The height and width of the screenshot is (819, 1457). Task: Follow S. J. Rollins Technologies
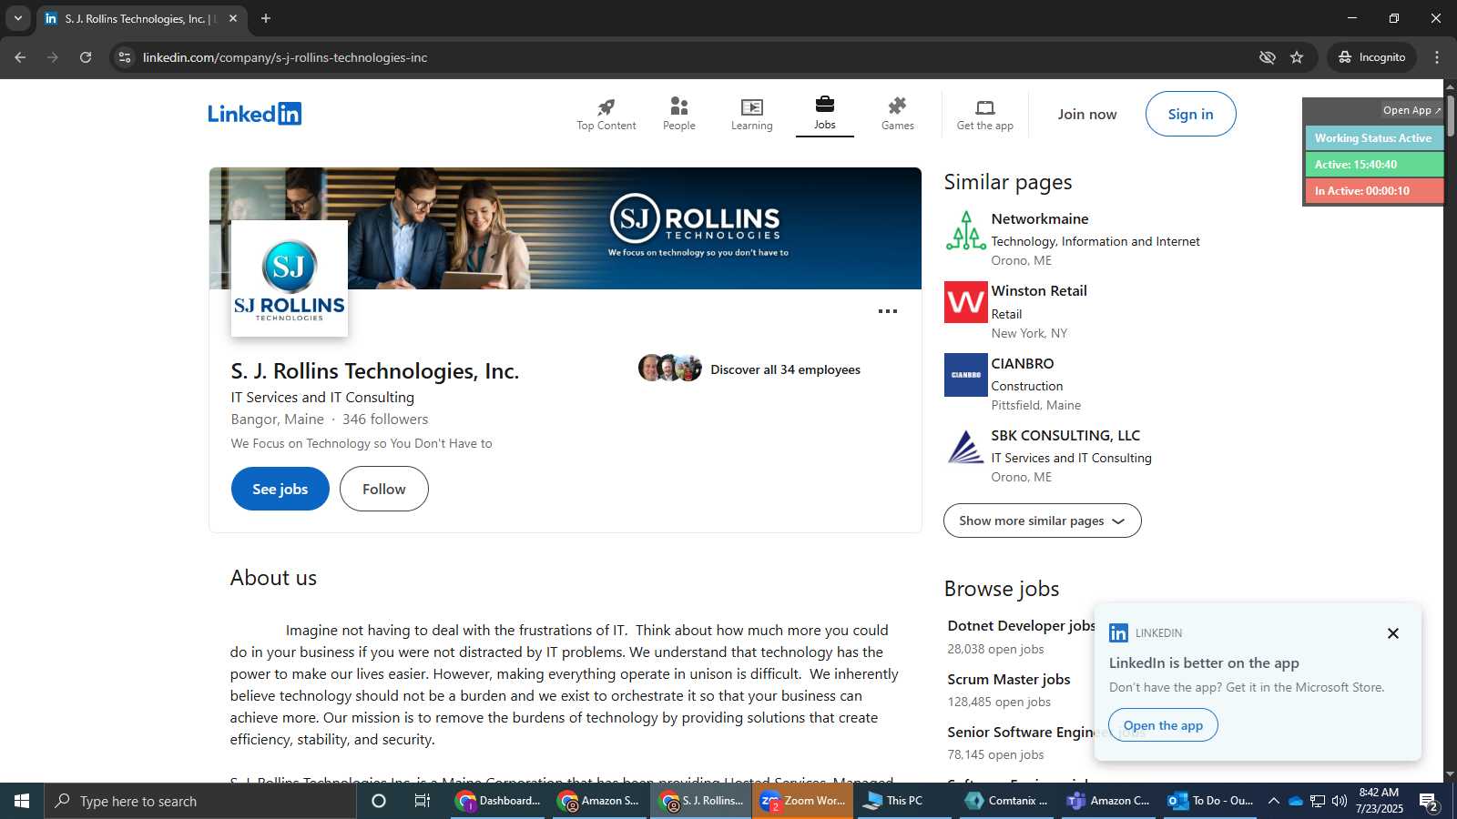click(x=384, y=489)
